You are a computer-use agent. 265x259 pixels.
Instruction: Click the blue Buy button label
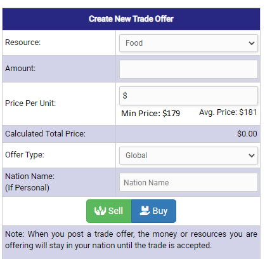160,211
